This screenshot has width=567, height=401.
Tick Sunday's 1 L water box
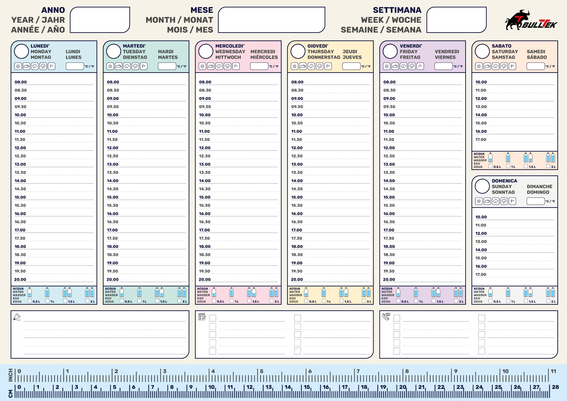coord(508,301)
